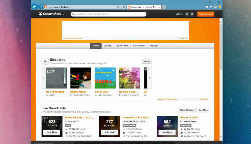The width and height of the screenshot is (251, 144).
Task: Open a new blank browser tab
Action: (x=164, y=7)
